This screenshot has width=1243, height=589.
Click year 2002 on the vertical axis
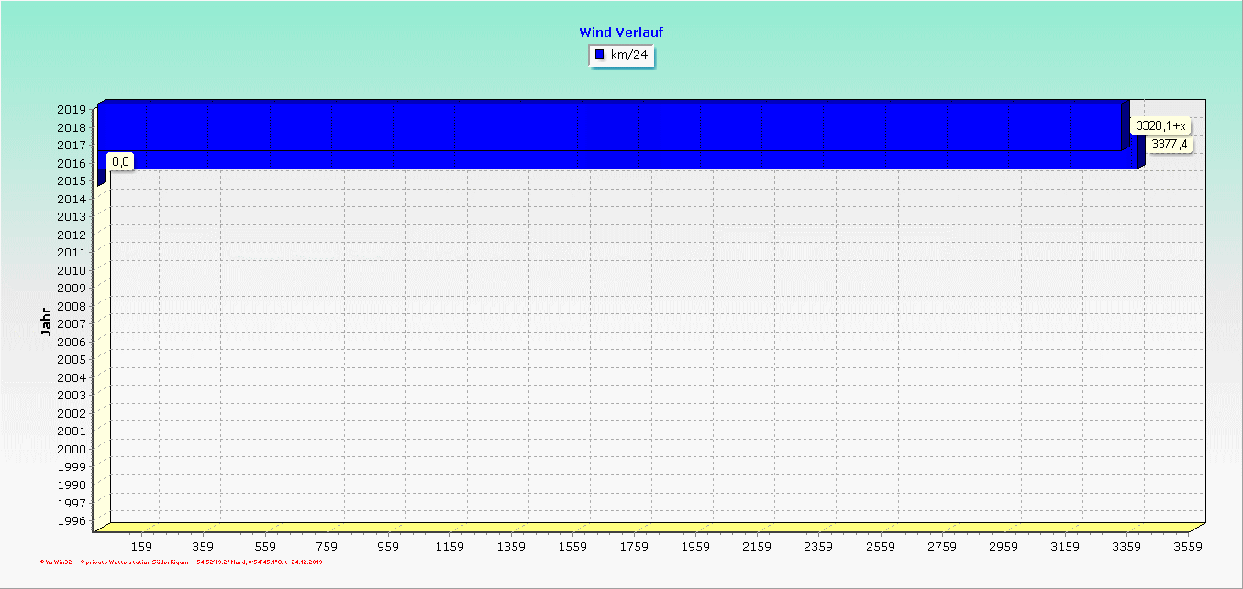[72, 414]
